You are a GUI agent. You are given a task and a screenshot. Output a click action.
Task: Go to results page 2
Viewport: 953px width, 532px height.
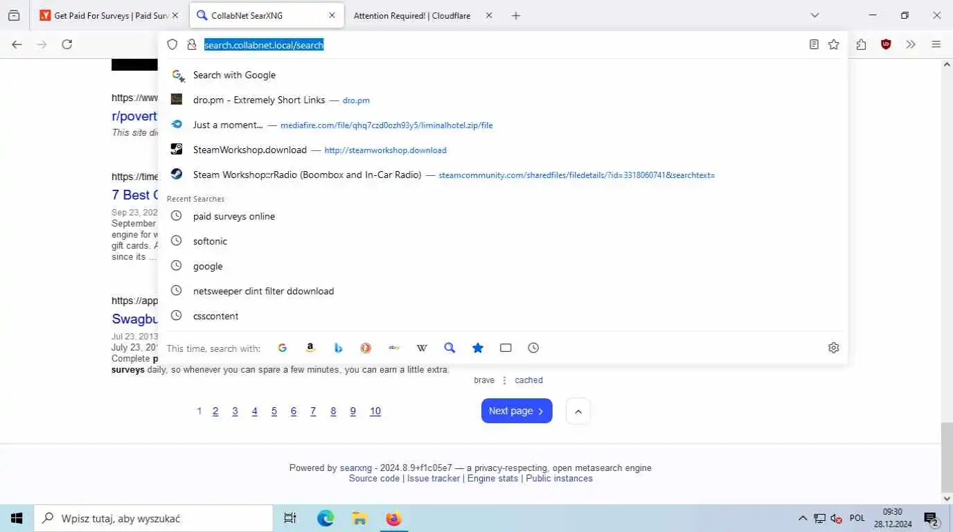point(215,411)
